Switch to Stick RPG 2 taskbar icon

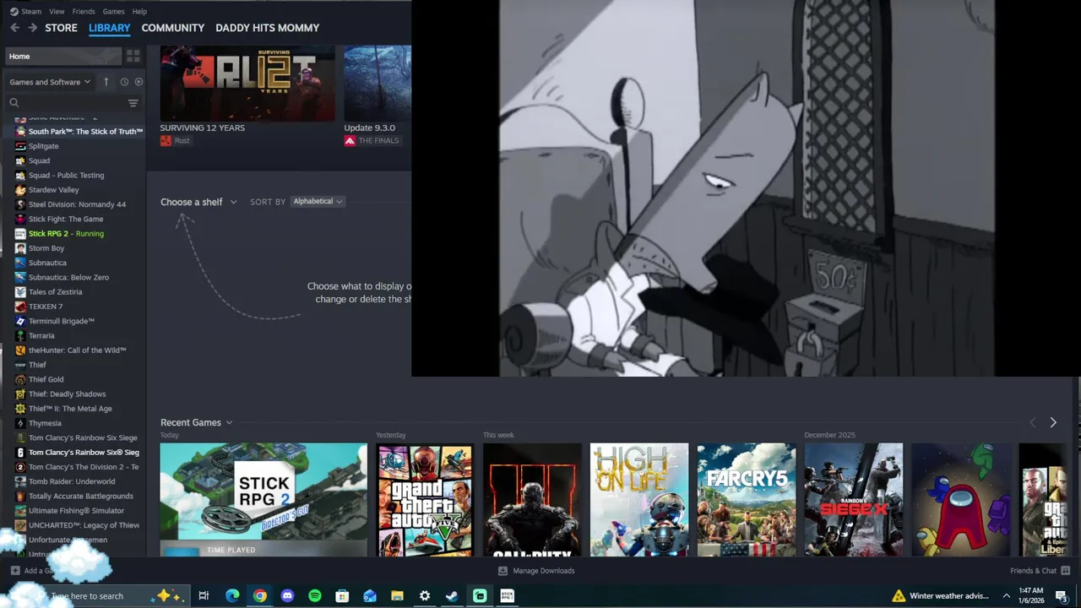point(507,596)
